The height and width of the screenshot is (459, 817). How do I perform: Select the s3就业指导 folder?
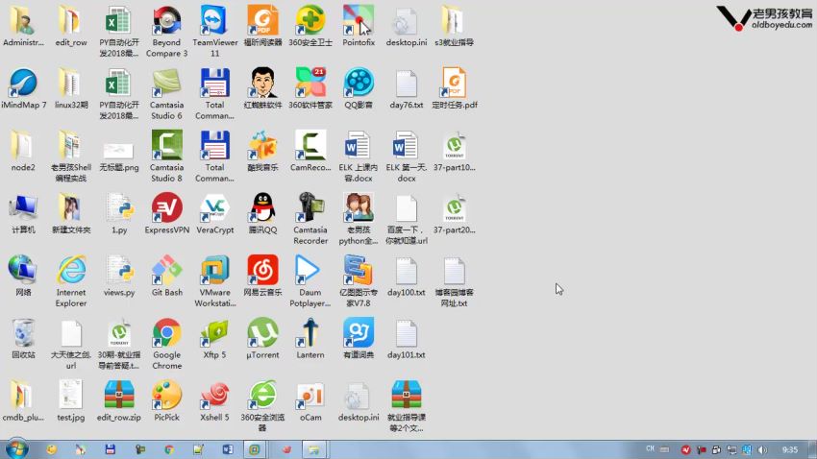point(455,26)
